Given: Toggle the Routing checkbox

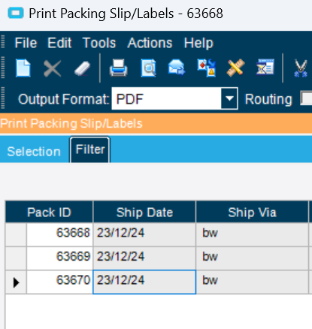Looking at the screenshot, I should (306, 98).
